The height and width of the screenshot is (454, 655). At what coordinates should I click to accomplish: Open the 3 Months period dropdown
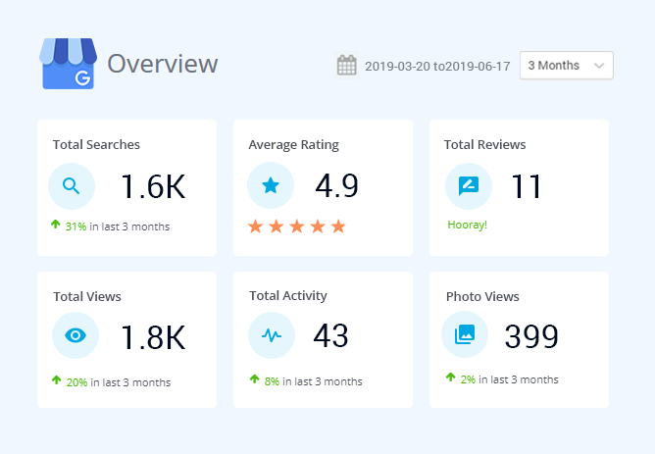(x=566, y=66)
